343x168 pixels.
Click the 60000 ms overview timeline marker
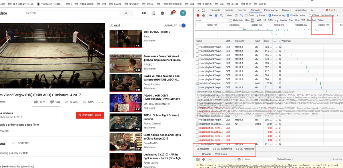(x=256, y=25)
